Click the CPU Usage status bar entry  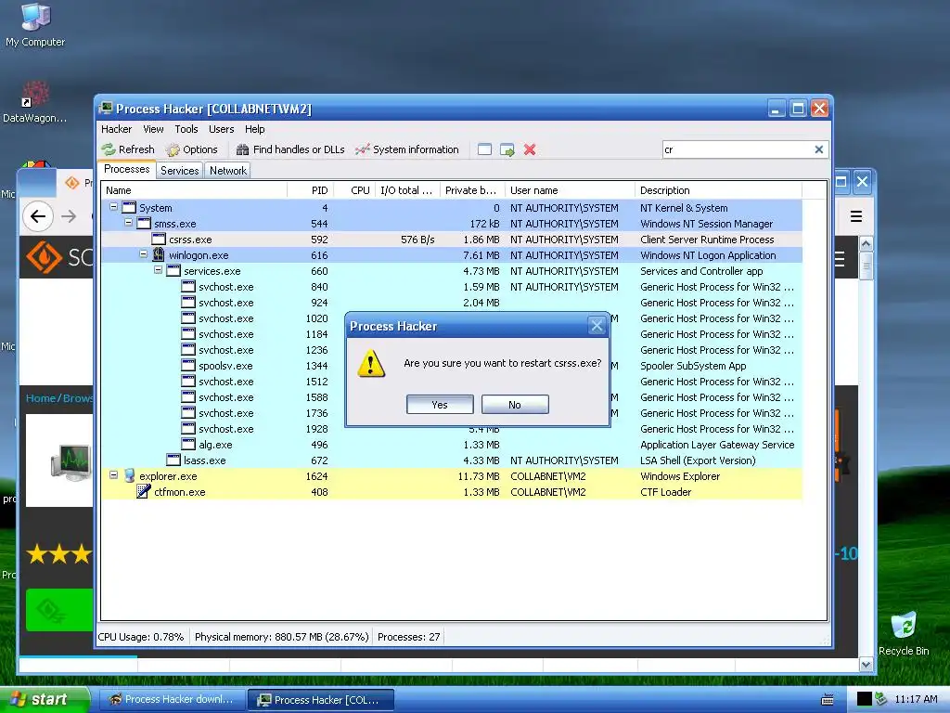tap(141, 637)
